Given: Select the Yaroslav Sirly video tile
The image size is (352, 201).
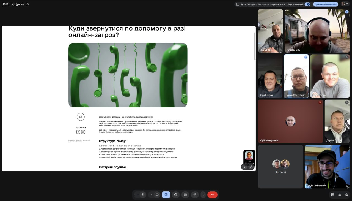Looking at the screenshot, I should tap(317, 31).
